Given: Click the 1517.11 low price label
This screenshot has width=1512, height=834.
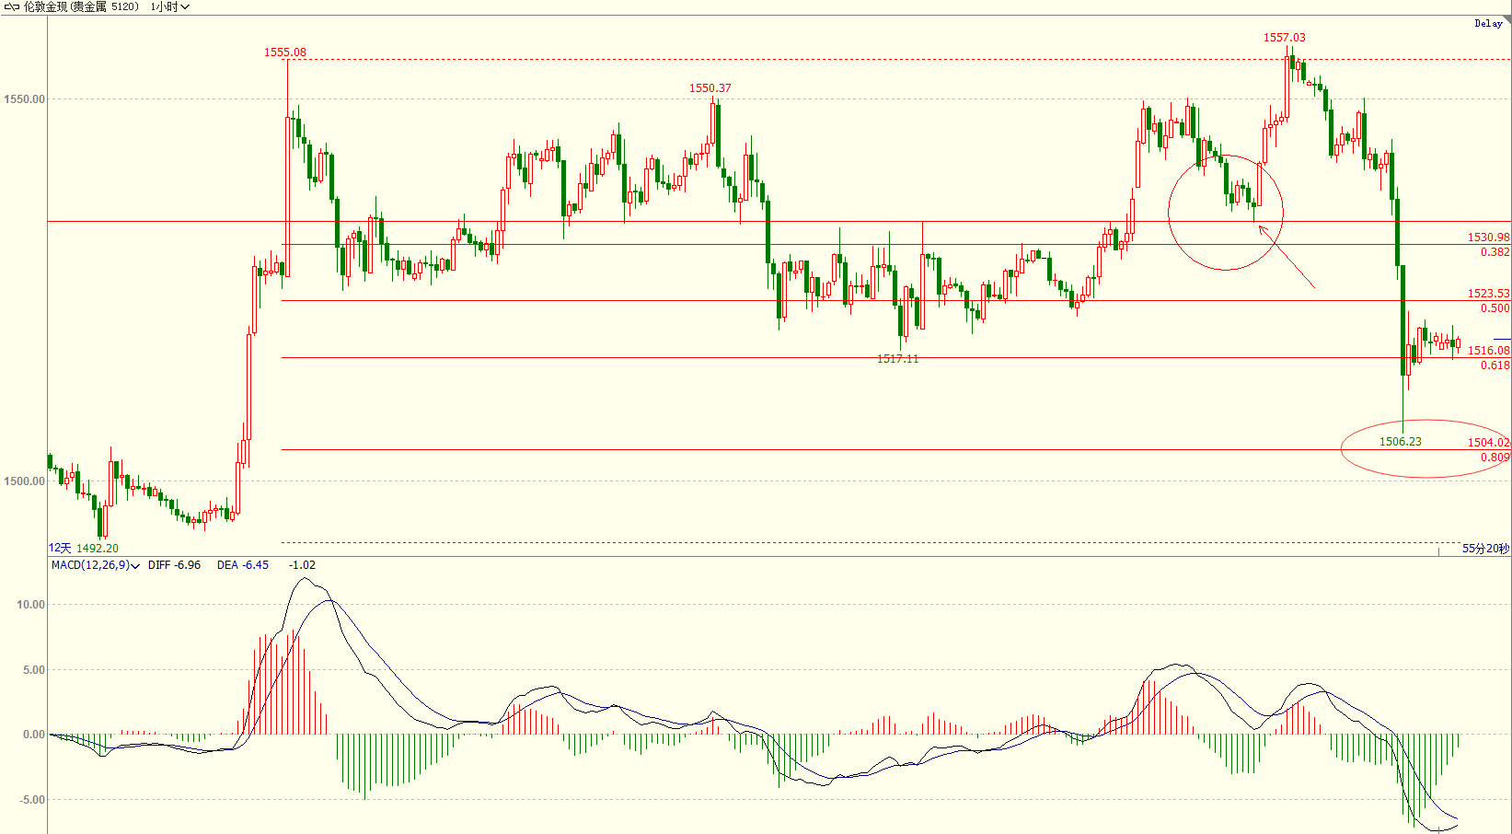Looking at the screenshot, I should tap(898, 359).
